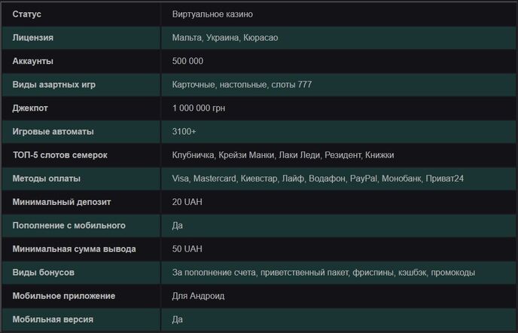
Task: Click the "Для Андроид" value cell
Action: point(197,295)
